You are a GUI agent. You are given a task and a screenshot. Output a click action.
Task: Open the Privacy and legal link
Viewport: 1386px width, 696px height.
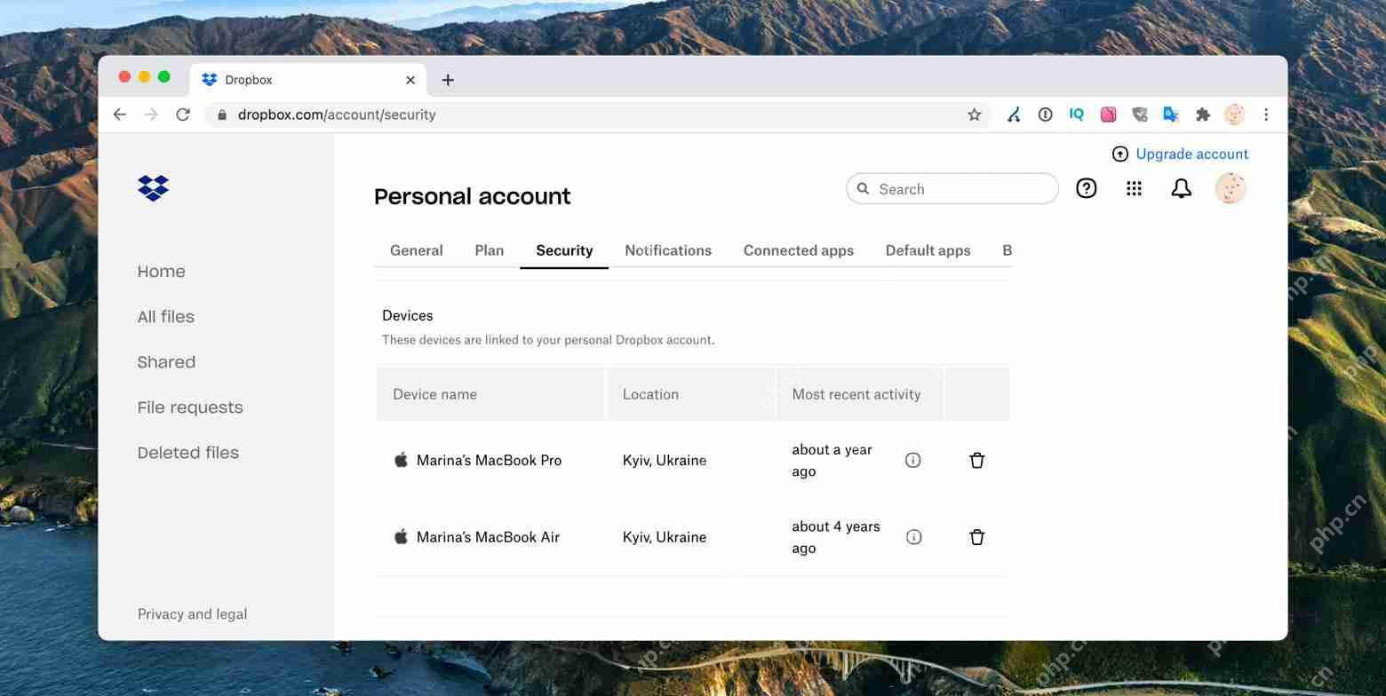click(192, 614)
